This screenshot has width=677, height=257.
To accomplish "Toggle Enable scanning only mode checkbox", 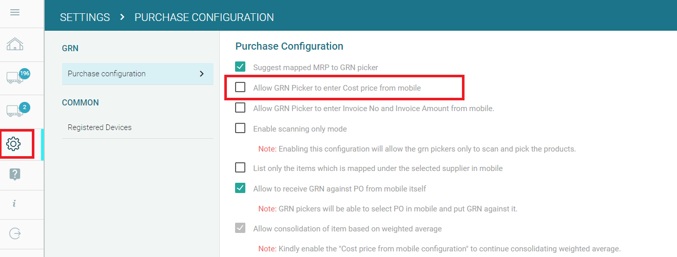I will point(240,128).
